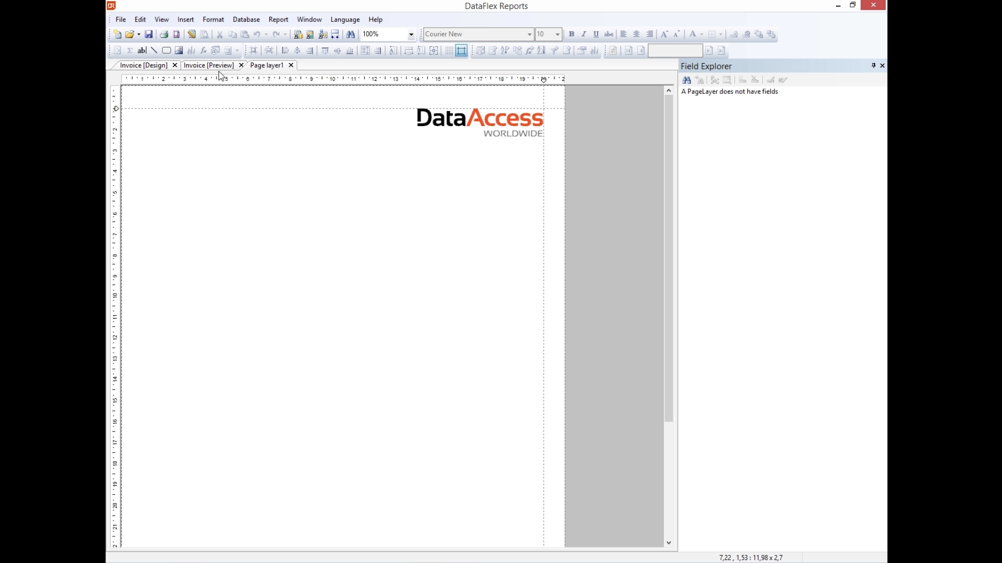Pin the Field Explorer panel
Image resolution: width=1002 pixels, height=563 pixels.
click(x=873, y=66)
